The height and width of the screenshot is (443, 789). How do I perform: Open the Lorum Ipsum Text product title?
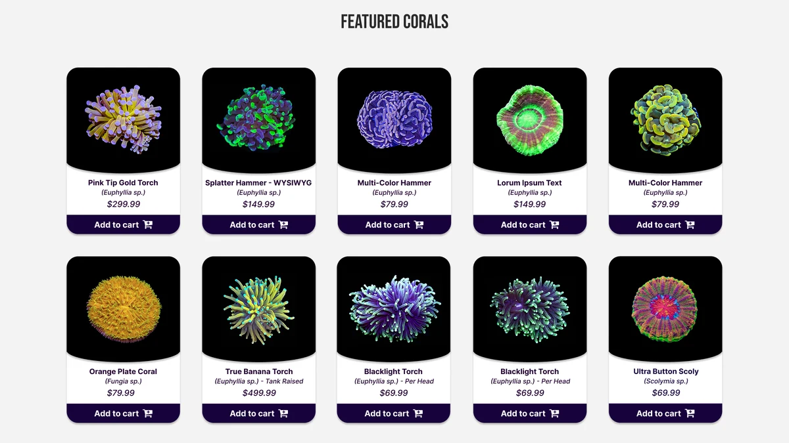(529, 182)
